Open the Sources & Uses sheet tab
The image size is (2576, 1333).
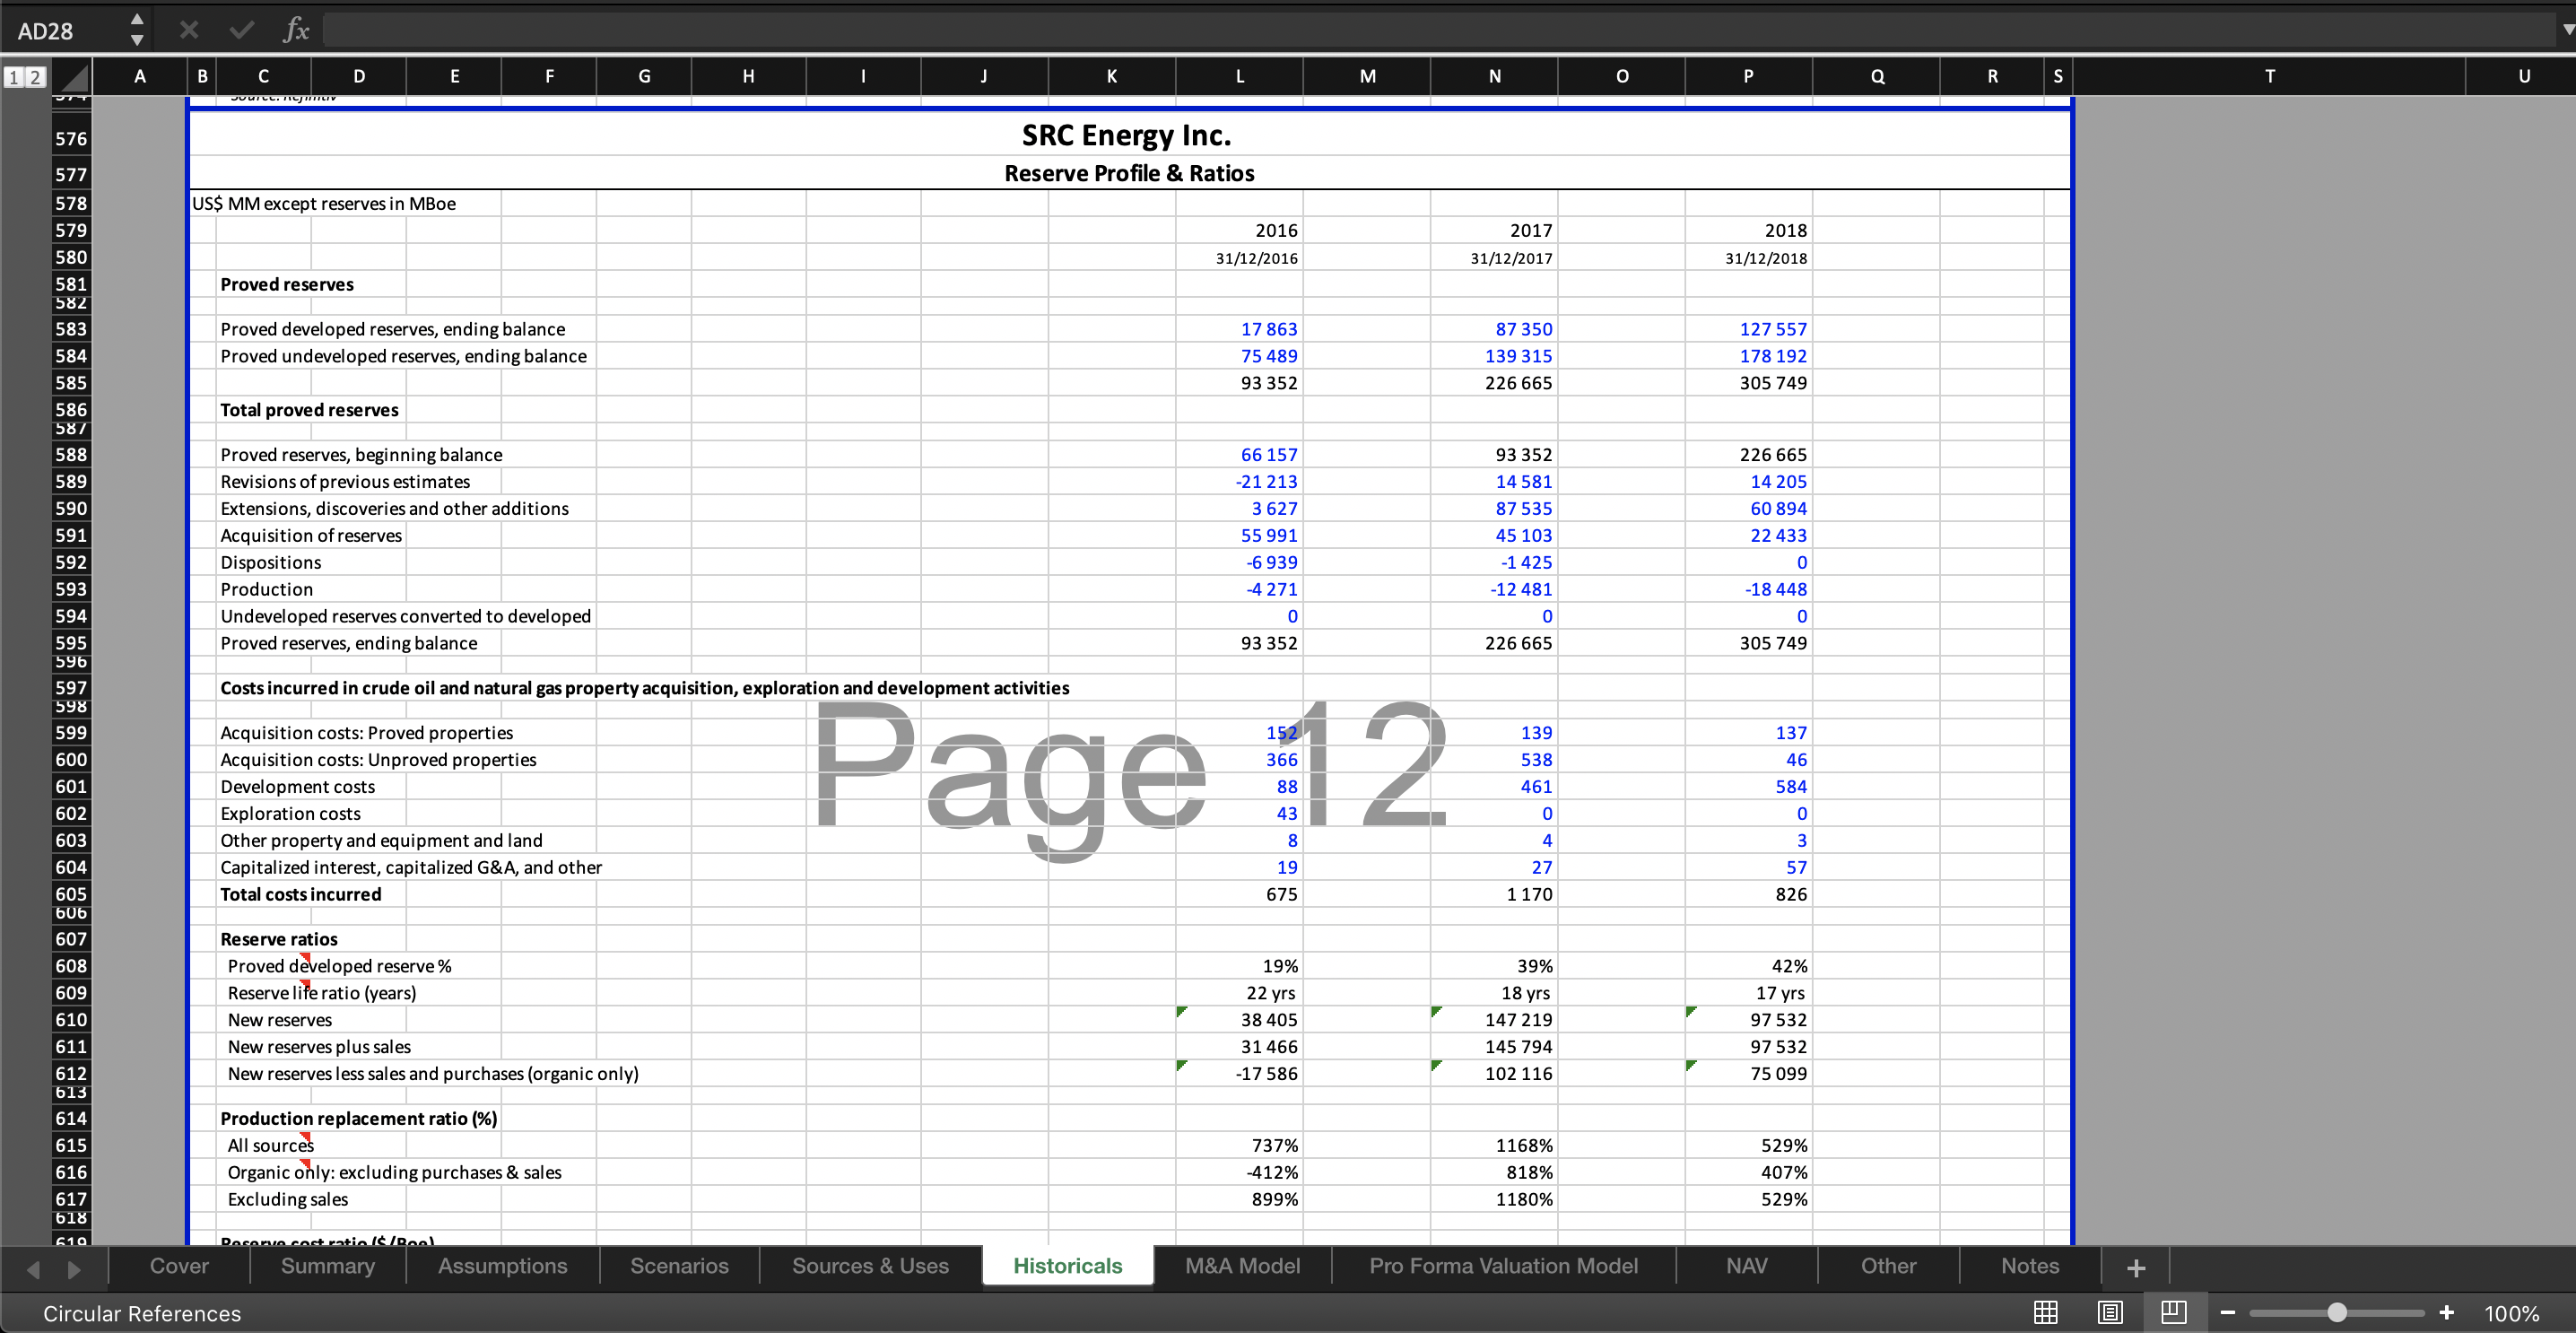pos(870,1265)
